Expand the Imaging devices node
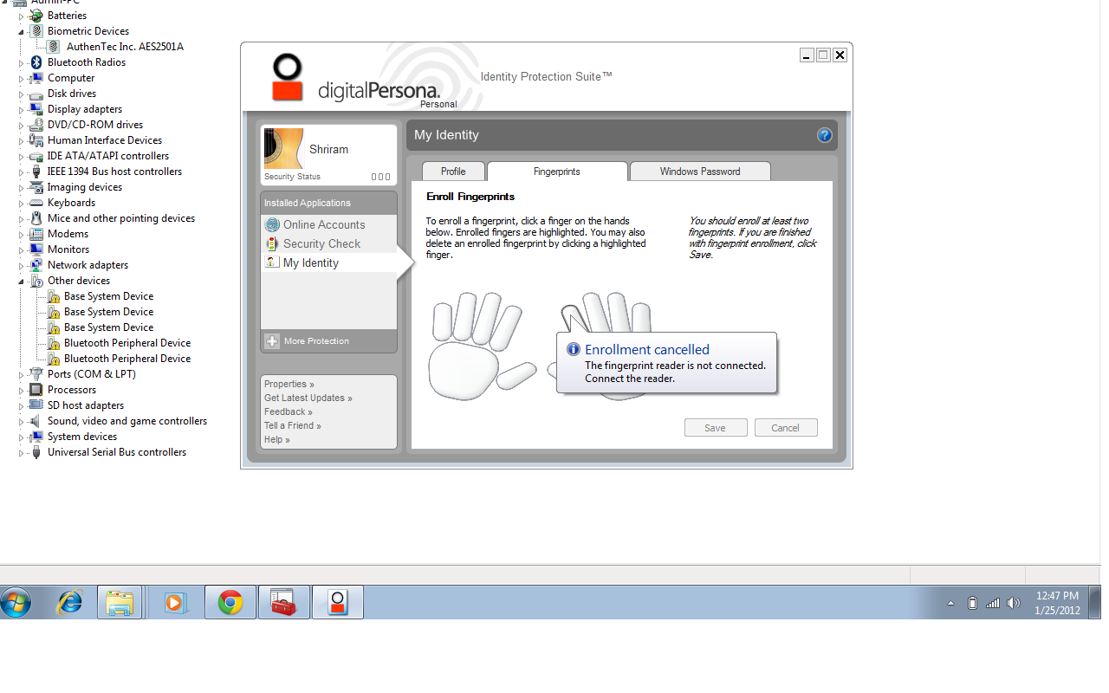1109x693 pixels. (x=22, y=187)
